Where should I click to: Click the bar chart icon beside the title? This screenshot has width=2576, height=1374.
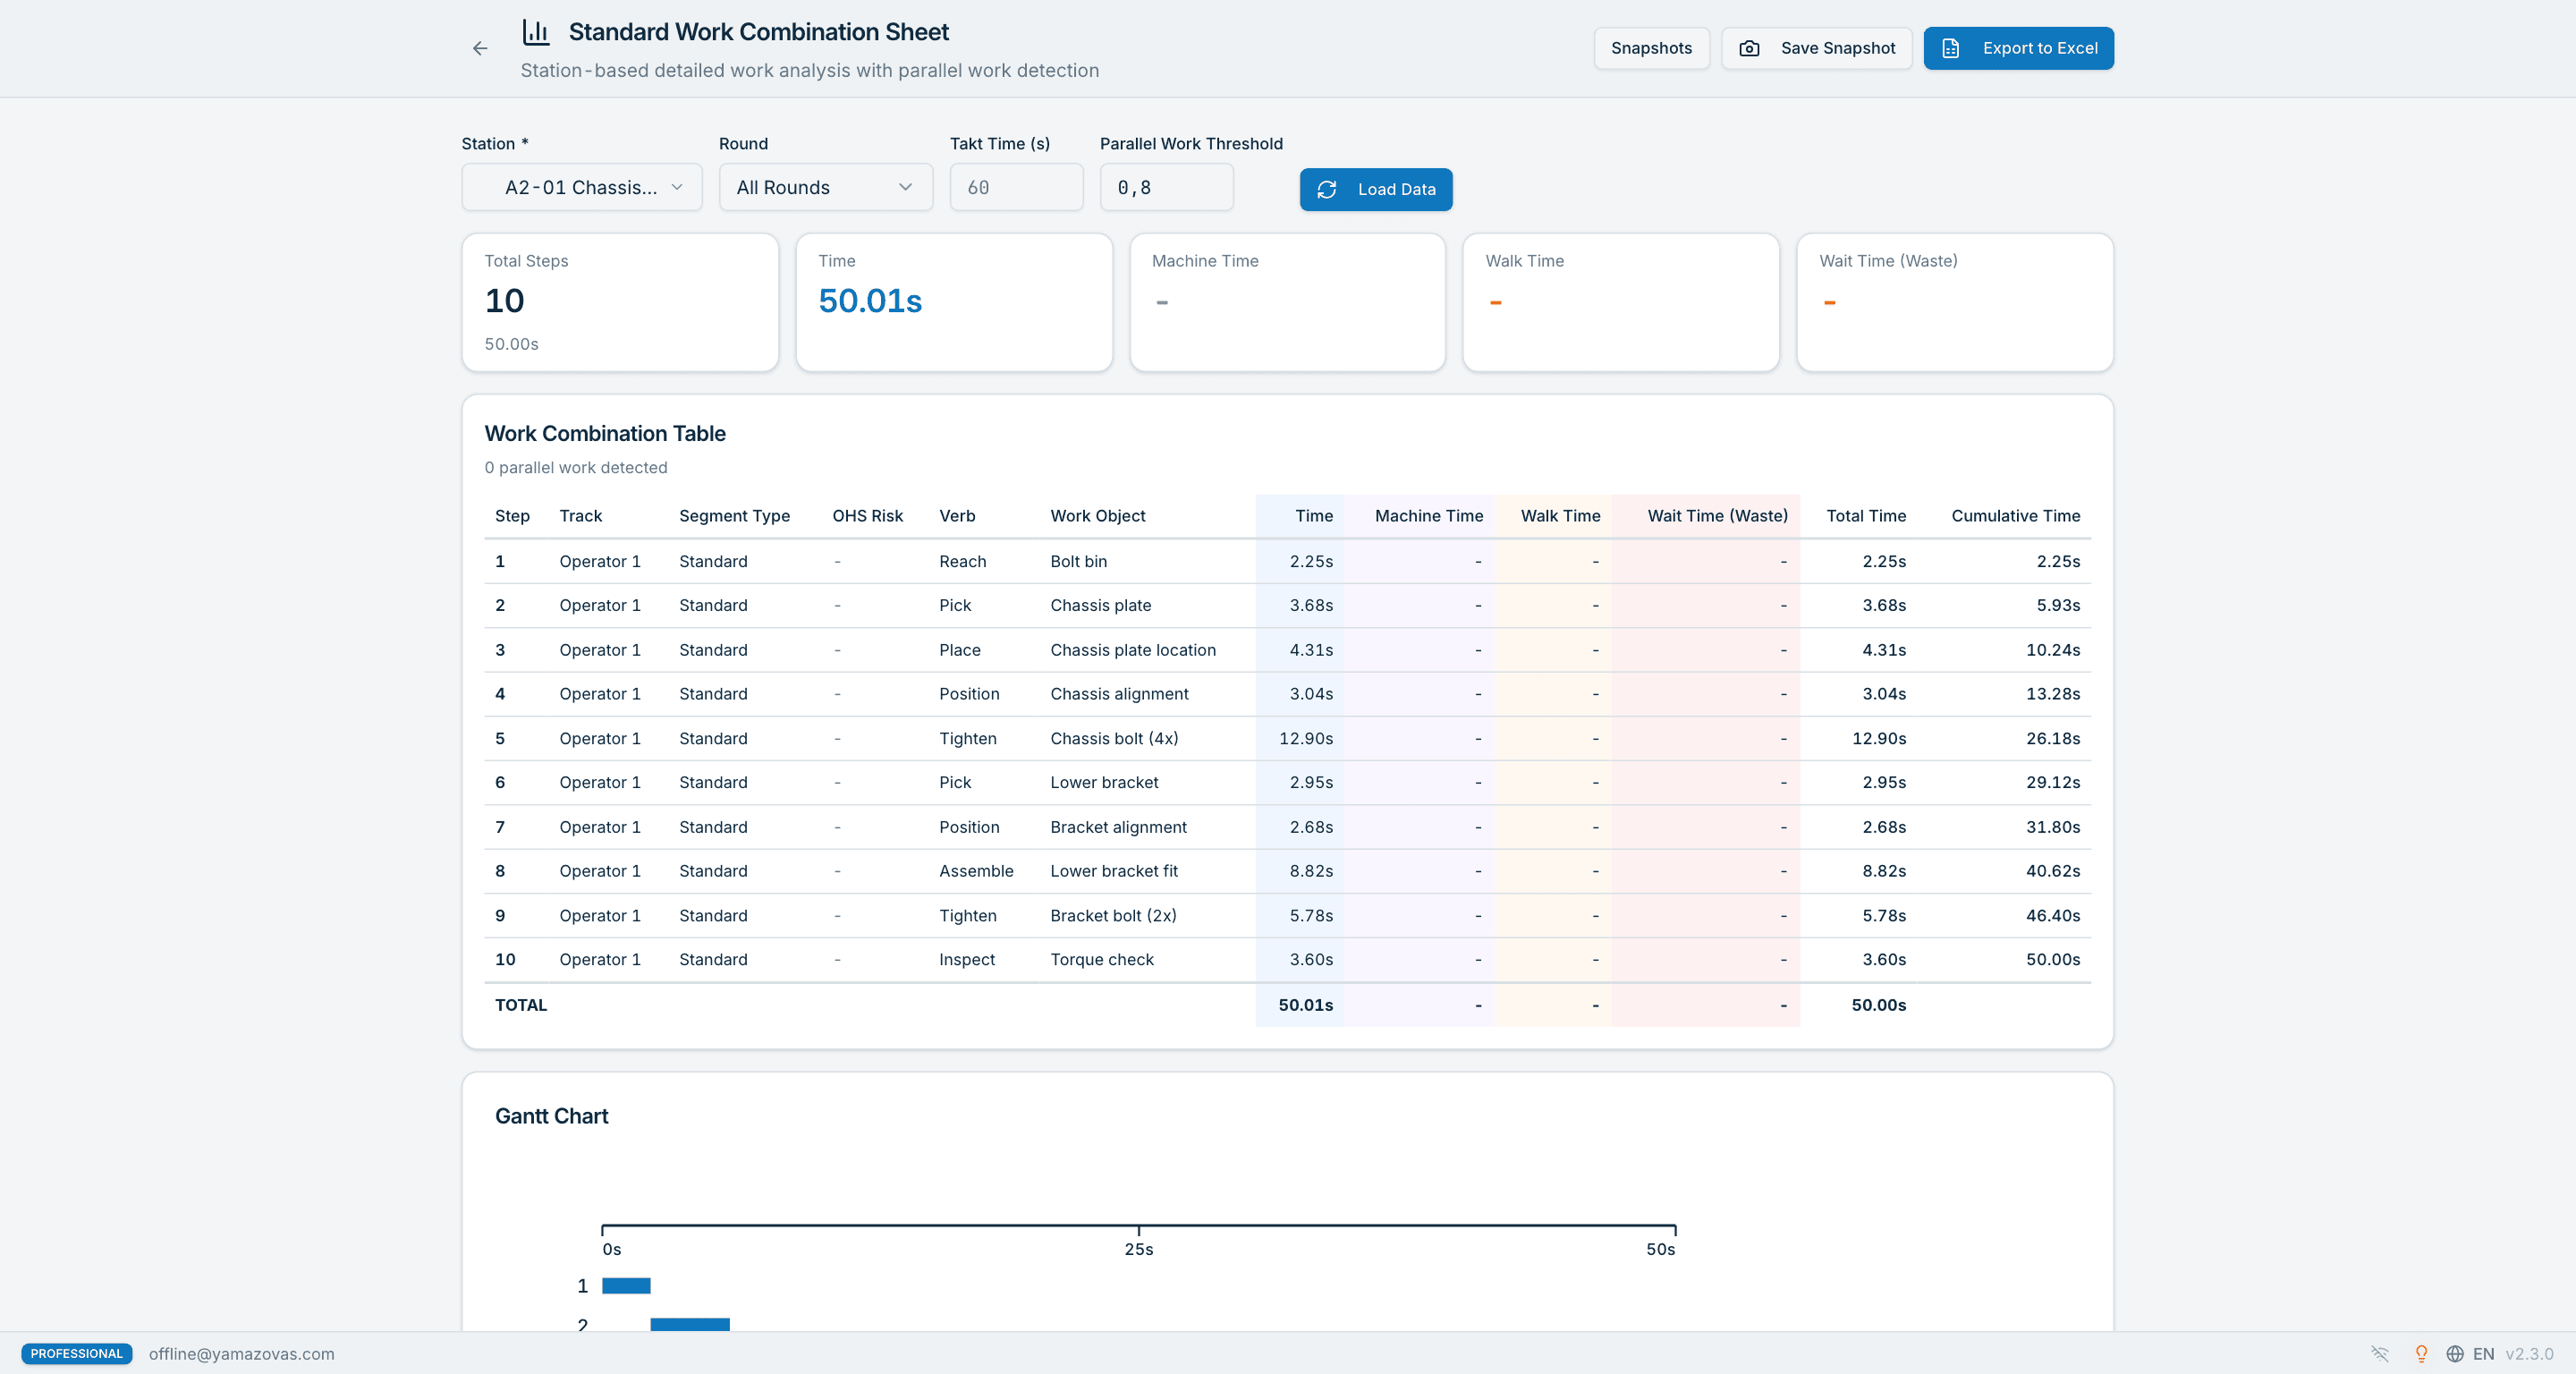(x=536, y=32)
